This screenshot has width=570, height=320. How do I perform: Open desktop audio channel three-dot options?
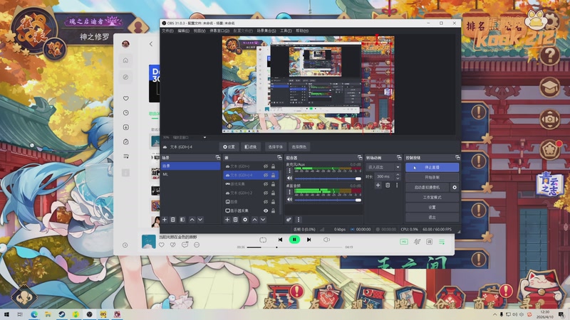(x=289, y=192)
